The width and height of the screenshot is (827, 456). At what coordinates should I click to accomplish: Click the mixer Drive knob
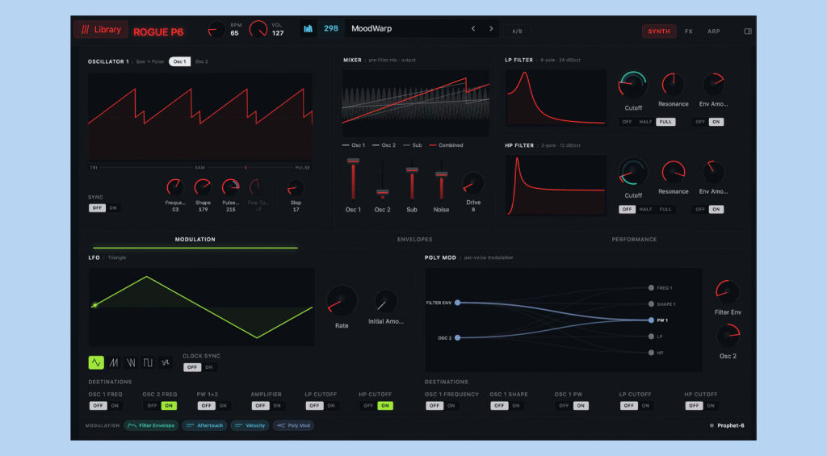coord(473,183)
